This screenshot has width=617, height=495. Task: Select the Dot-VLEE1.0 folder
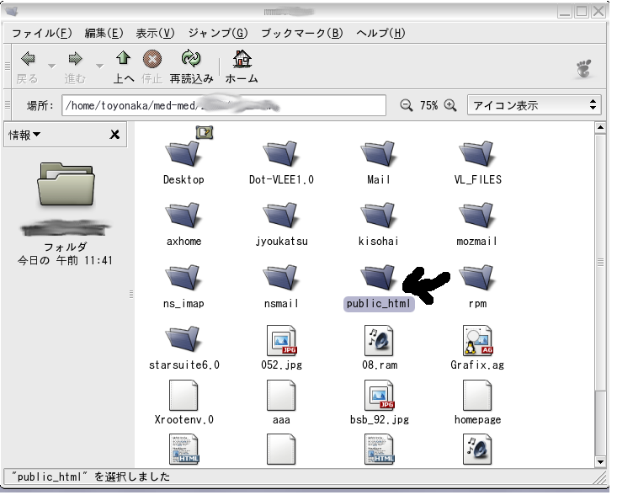click(x=281, y=153)
